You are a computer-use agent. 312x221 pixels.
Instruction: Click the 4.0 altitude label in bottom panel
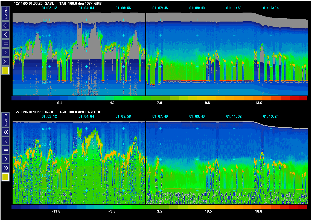(x=44, y=129)
